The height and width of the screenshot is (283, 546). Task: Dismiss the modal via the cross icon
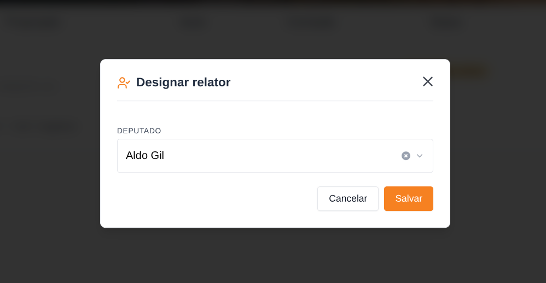[428, 82]
